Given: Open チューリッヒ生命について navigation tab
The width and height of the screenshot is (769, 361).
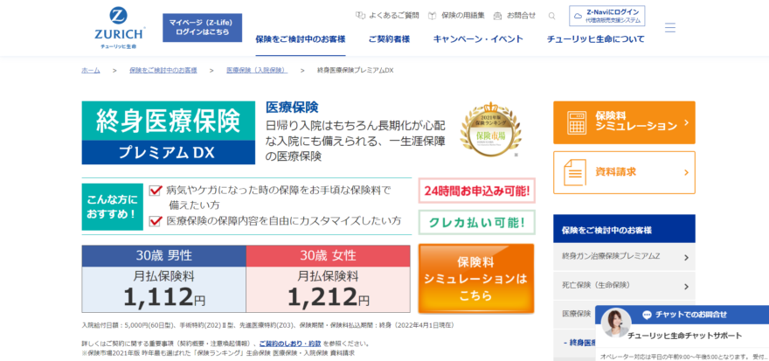Looking at the screenshot, I should [x=596, y=39].
